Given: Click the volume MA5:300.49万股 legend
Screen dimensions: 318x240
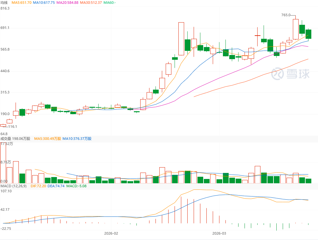Looking at the screenshot, I should (47, 139).
